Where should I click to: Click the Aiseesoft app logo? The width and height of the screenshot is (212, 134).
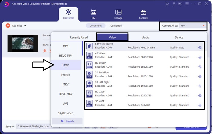point(6,4)
